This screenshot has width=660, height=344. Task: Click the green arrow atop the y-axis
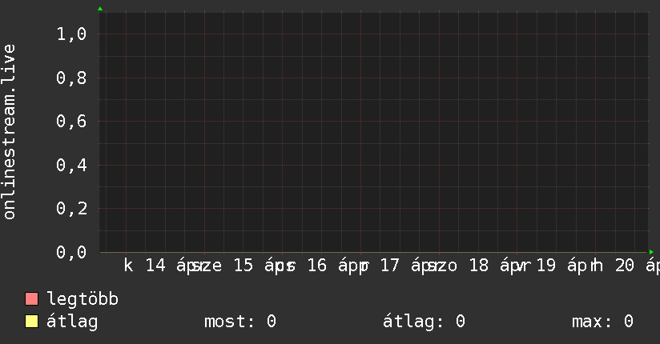100,9
